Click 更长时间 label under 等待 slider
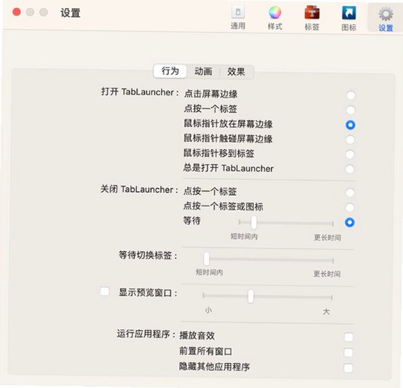This screenshot has height=388, width=403. coord(327,238)
